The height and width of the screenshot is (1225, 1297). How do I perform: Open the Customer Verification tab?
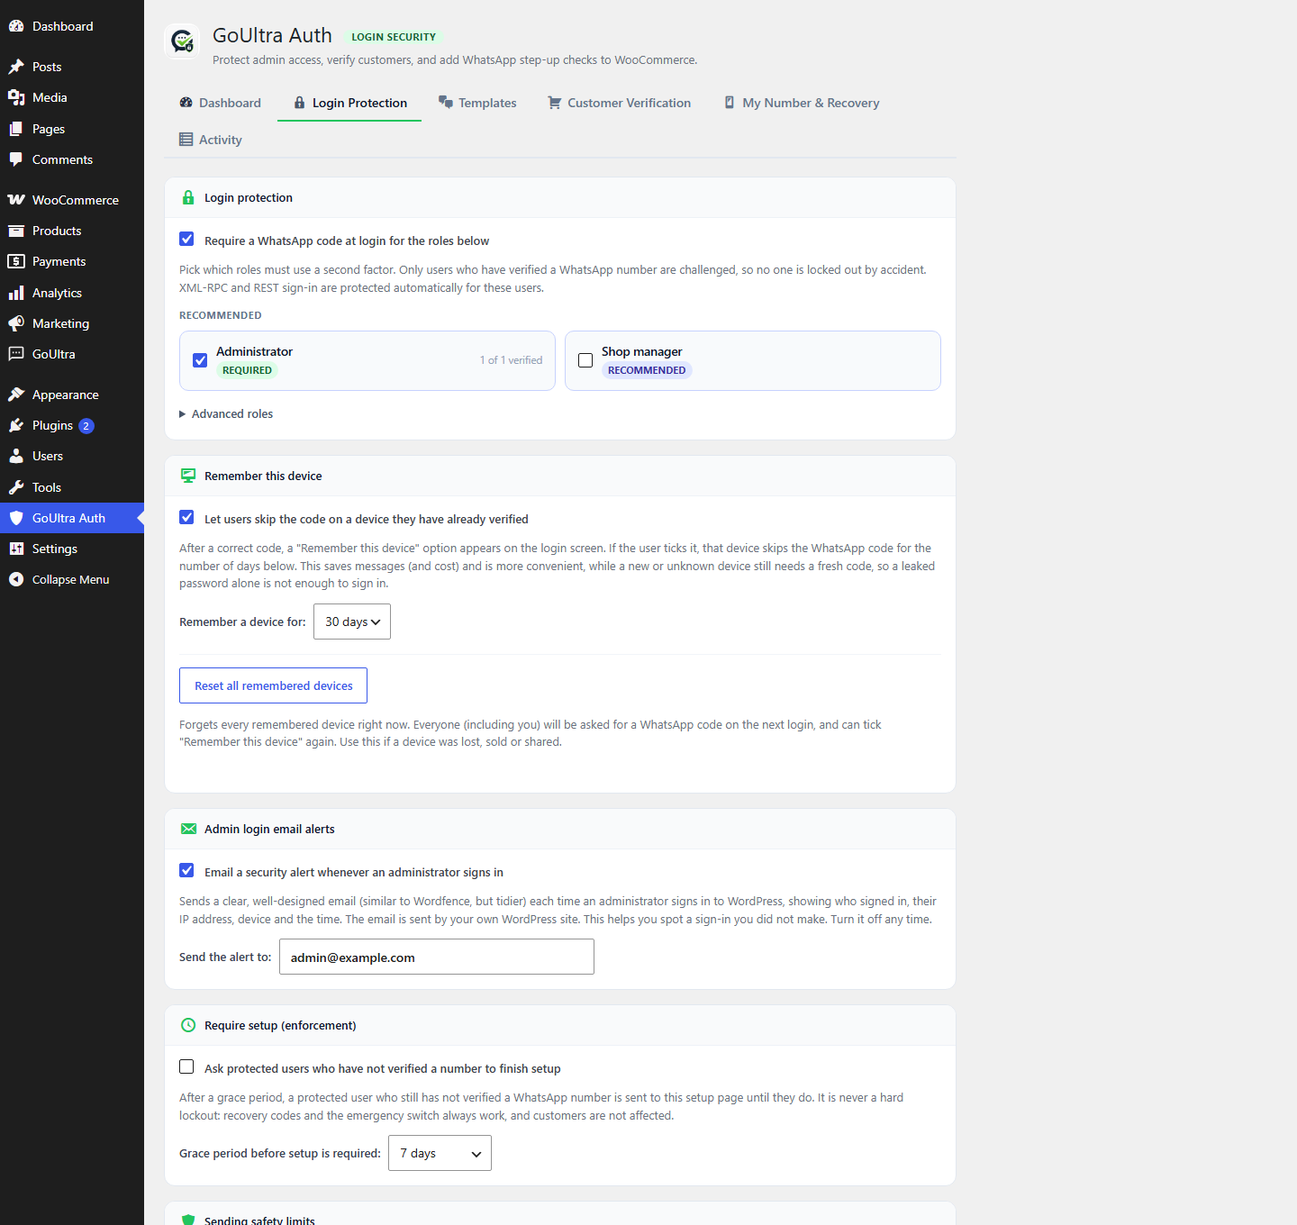620,103
